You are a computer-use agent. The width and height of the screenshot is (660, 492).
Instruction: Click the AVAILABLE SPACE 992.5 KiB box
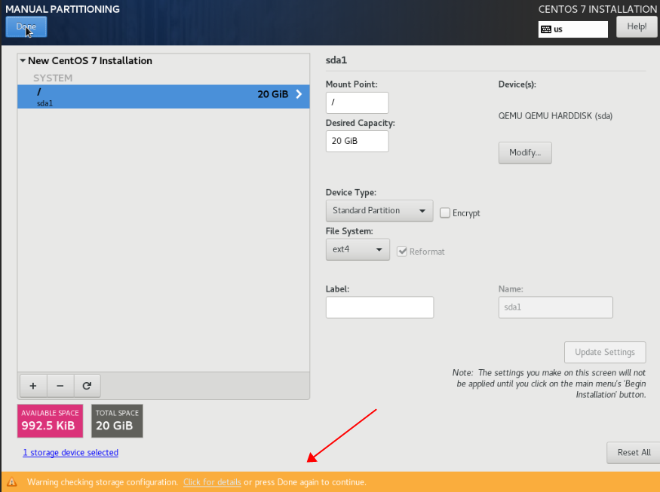click(50, 421)
